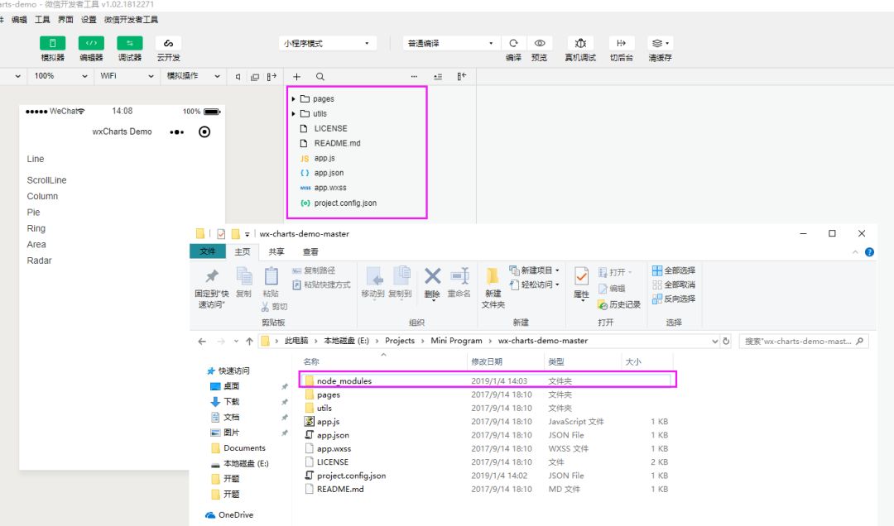Open the 小程序模式 mode dropdown
Viewport: 894px width, 526px height.
click(x=327, y=43)
